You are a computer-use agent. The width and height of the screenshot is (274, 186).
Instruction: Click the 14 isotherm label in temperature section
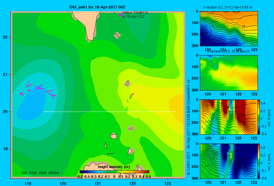click(x=206, y=33)
